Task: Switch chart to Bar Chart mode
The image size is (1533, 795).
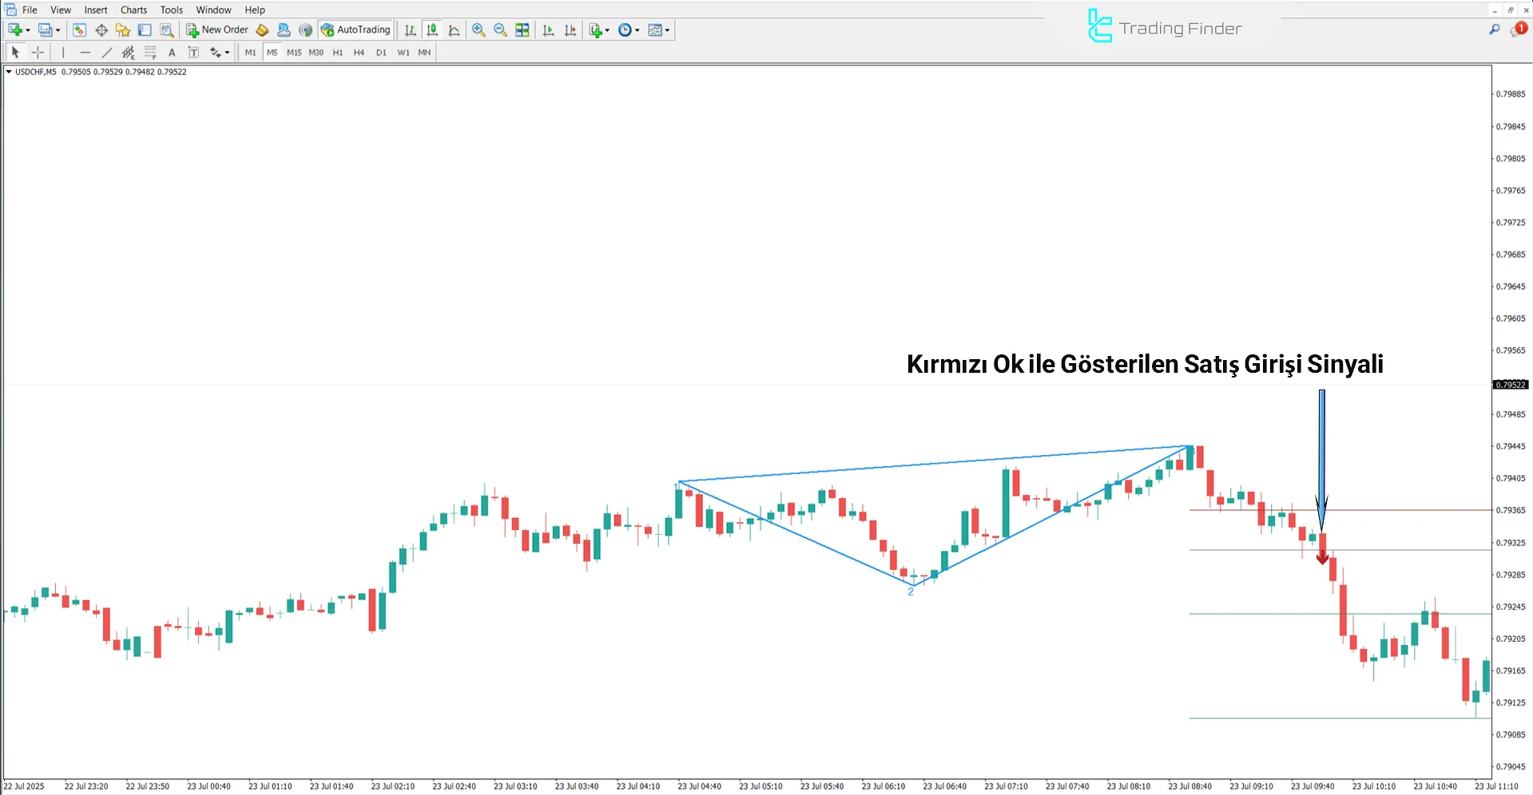Action: coord(410,30)
